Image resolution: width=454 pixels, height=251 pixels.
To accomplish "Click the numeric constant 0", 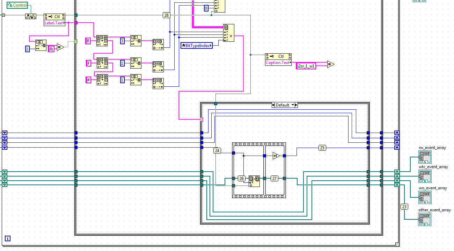I will pos(206,8).
